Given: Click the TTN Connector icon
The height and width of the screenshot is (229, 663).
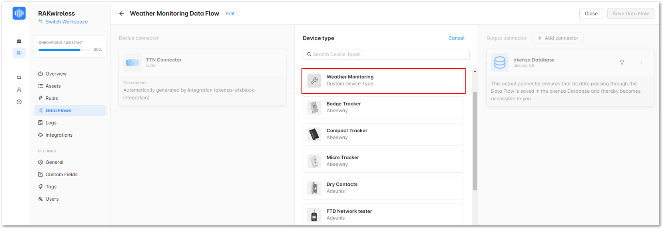Looking at the screenshot, I should point(133,62).
